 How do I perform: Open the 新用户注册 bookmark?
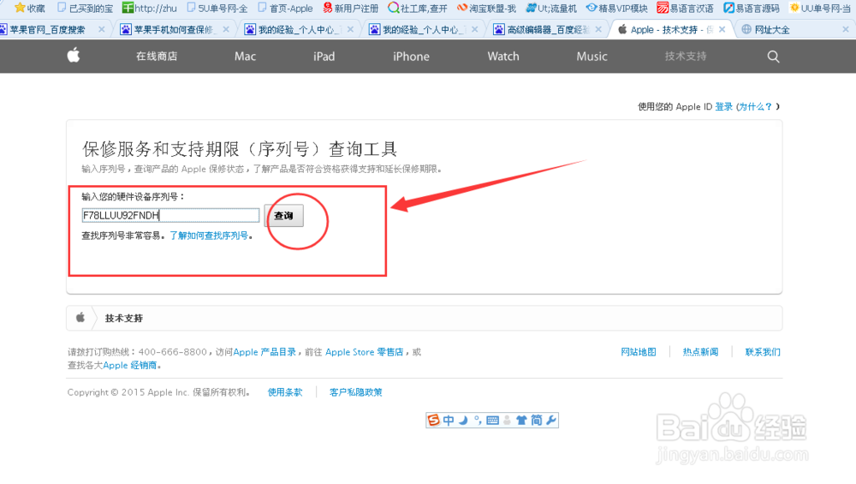point(350,9)
